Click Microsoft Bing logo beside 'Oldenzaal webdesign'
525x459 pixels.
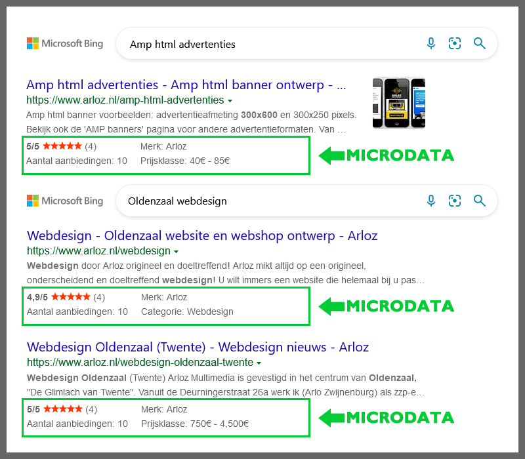click(65, 201)
